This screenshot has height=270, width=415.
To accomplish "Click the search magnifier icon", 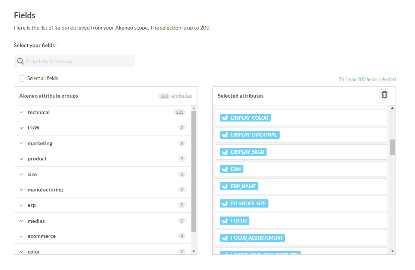I will (x=21, y=61).
